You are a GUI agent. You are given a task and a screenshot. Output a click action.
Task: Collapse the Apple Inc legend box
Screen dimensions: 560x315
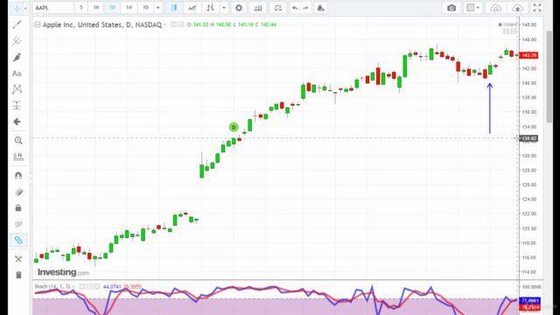click(37, 24)
